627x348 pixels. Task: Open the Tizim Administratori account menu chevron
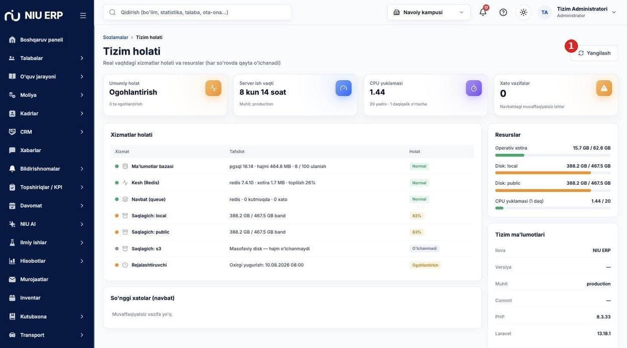(x=614, y=13)
